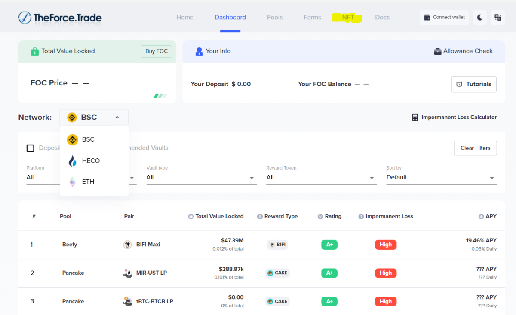Choose ETH in the network list
The image size is (516, 315).
[x=88, y=182]
